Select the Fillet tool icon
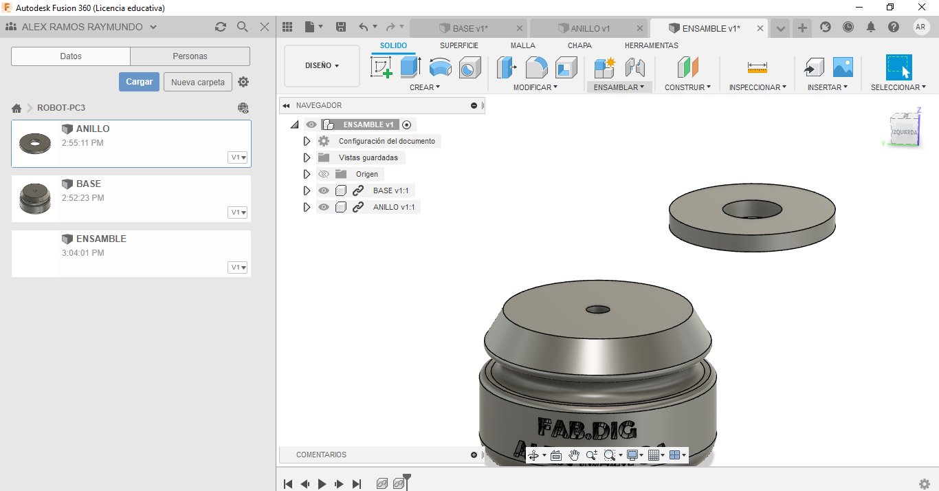The height and width of the screenshot is (491, 939). [537, 67]
